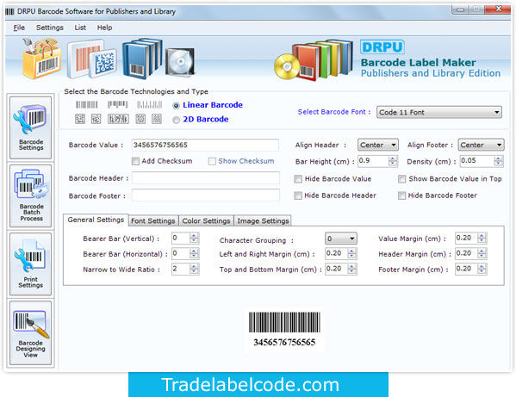Click the Bar Height value field
The image size is (516, 397).
click(373, 161)
